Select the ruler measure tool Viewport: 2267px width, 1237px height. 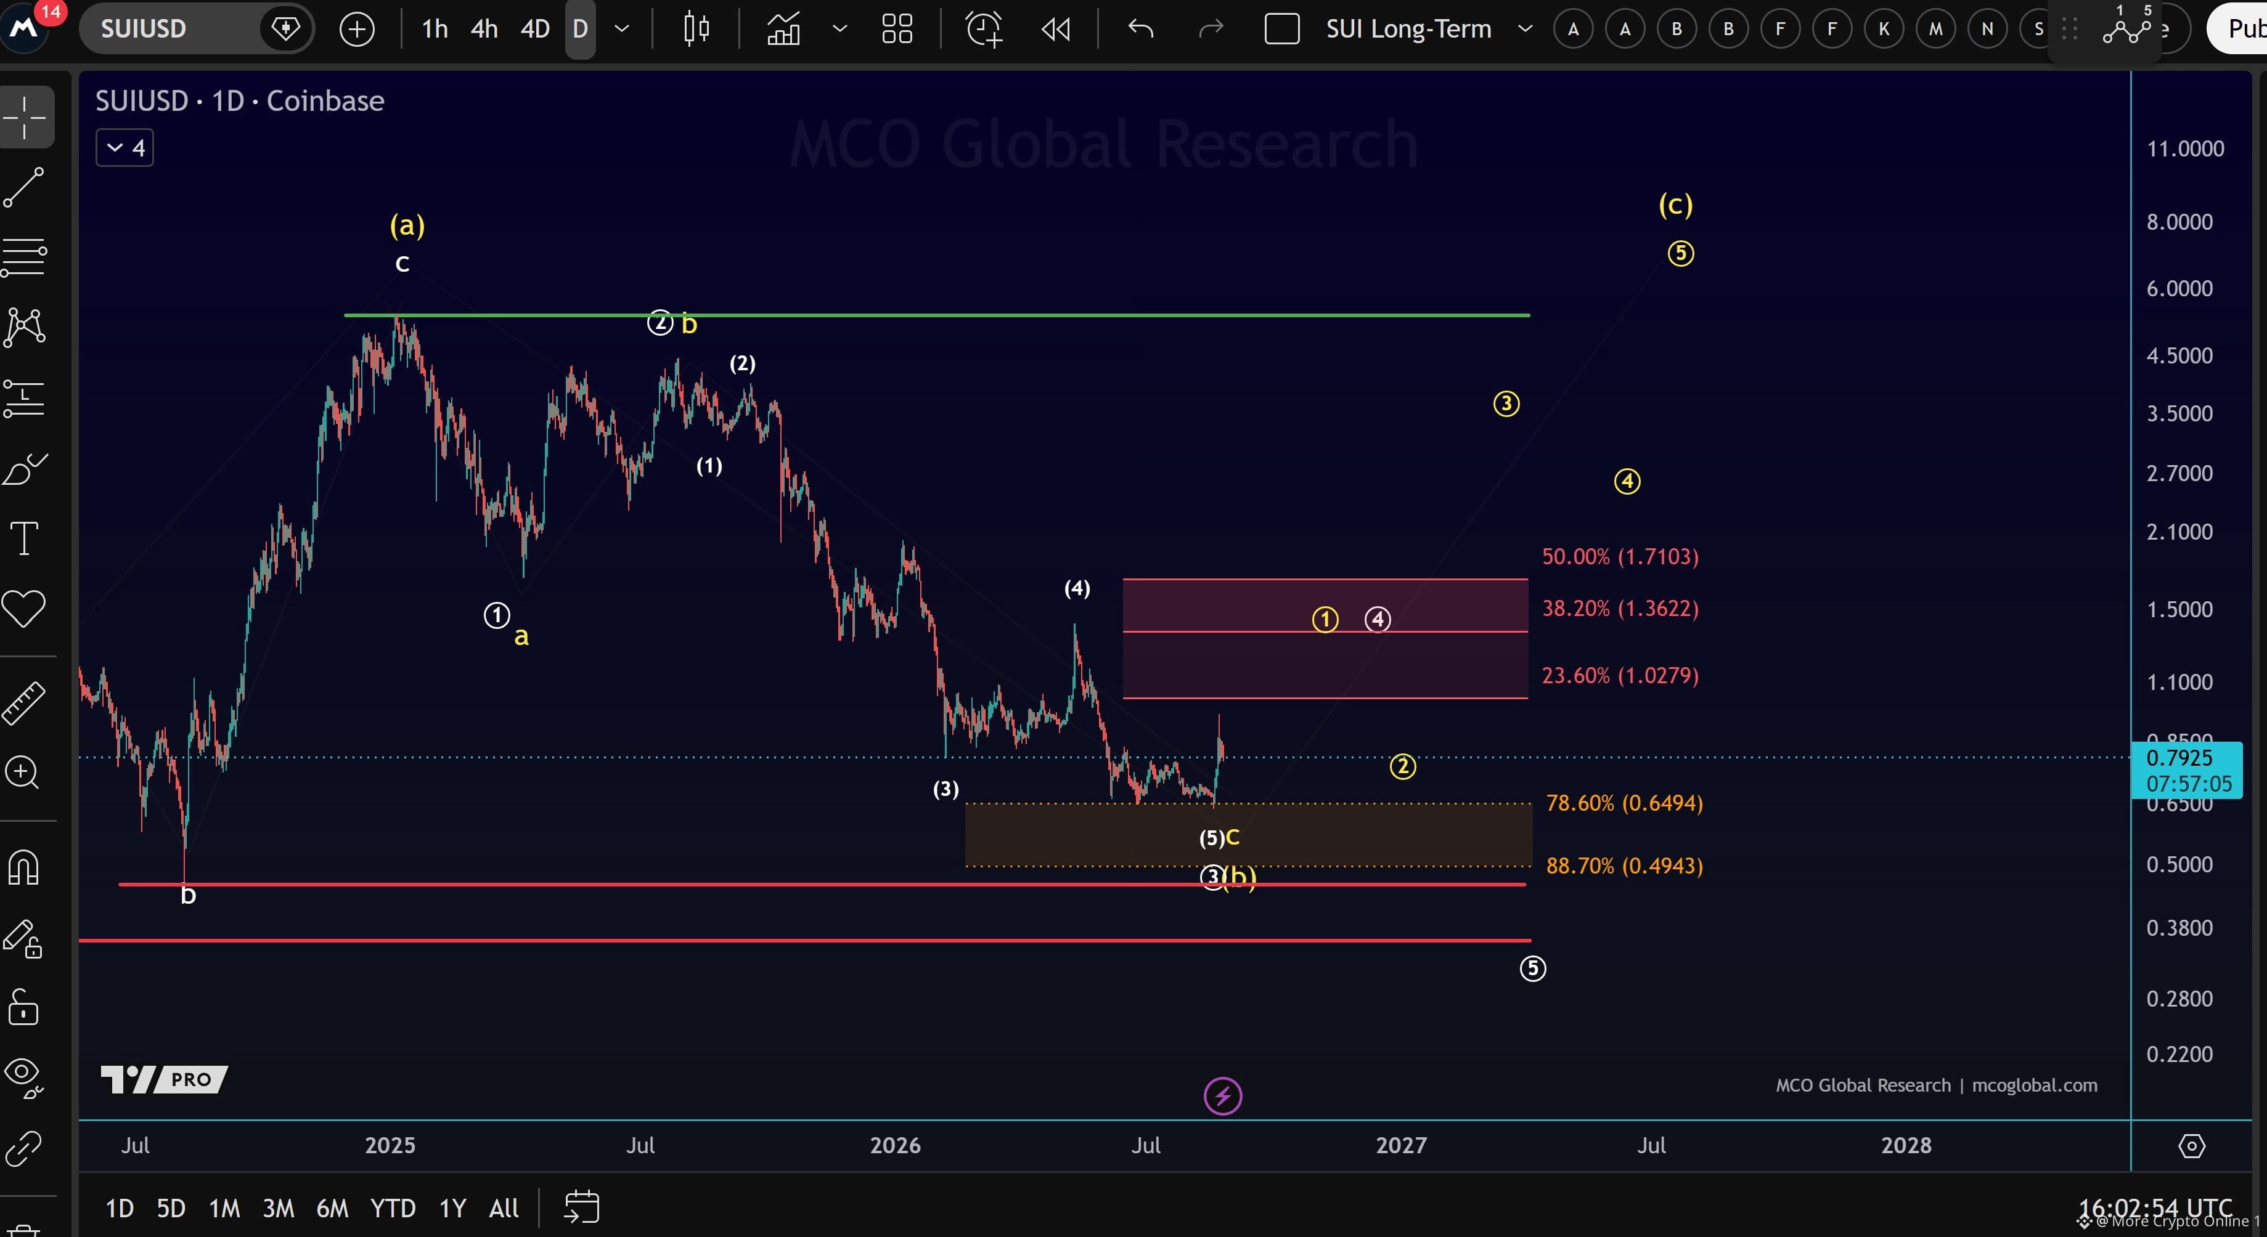pyautogui.click(x=25, y=702)
